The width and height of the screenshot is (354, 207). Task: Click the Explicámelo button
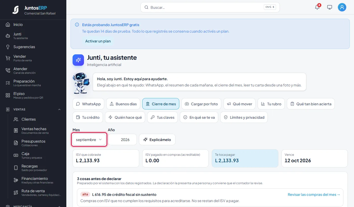[x=157, y=140]
